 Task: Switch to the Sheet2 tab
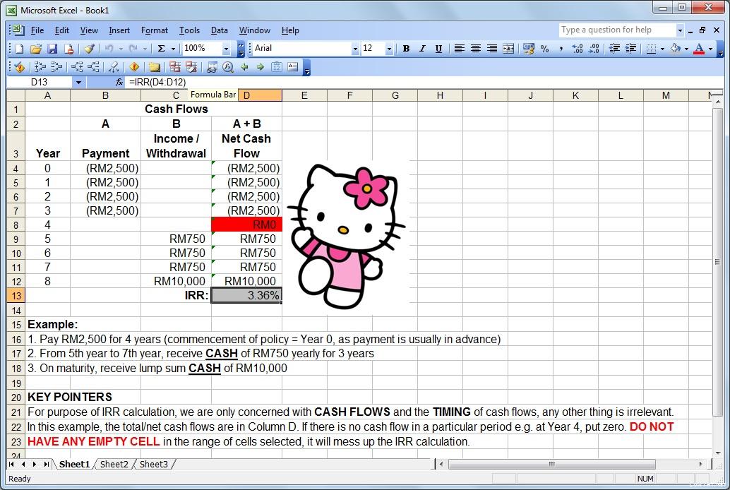coord(114,464)
